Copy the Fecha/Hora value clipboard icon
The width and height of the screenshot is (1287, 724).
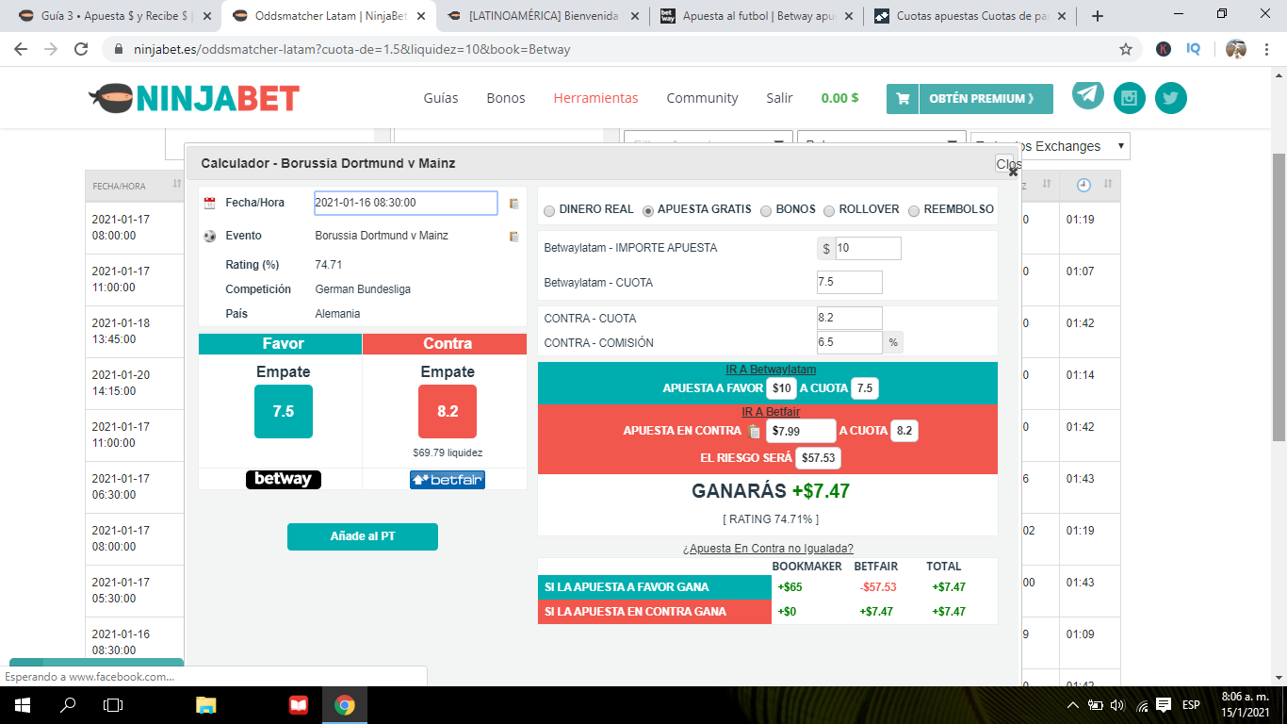click(x=514, y=204)
